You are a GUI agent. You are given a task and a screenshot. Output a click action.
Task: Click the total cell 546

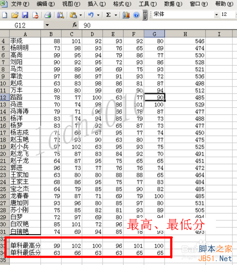point(185,41)
